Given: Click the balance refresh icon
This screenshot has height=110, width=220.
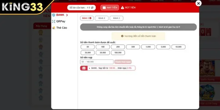Looking at the screenshot, I should [x=92, y=8].
